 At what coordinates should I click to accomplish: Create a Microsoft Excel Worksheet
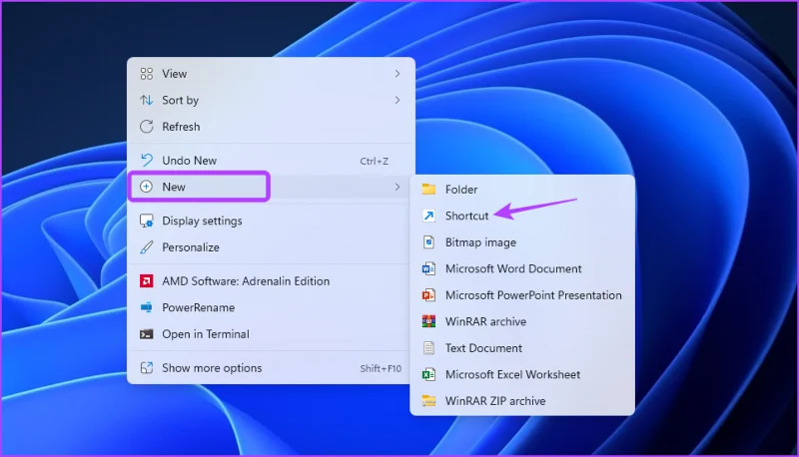522,374
